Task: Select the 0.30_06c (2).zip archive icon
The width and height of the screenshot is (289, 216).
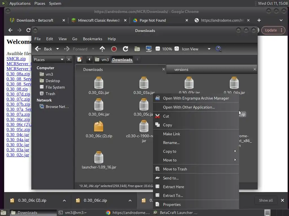Action: click(99, 126)
